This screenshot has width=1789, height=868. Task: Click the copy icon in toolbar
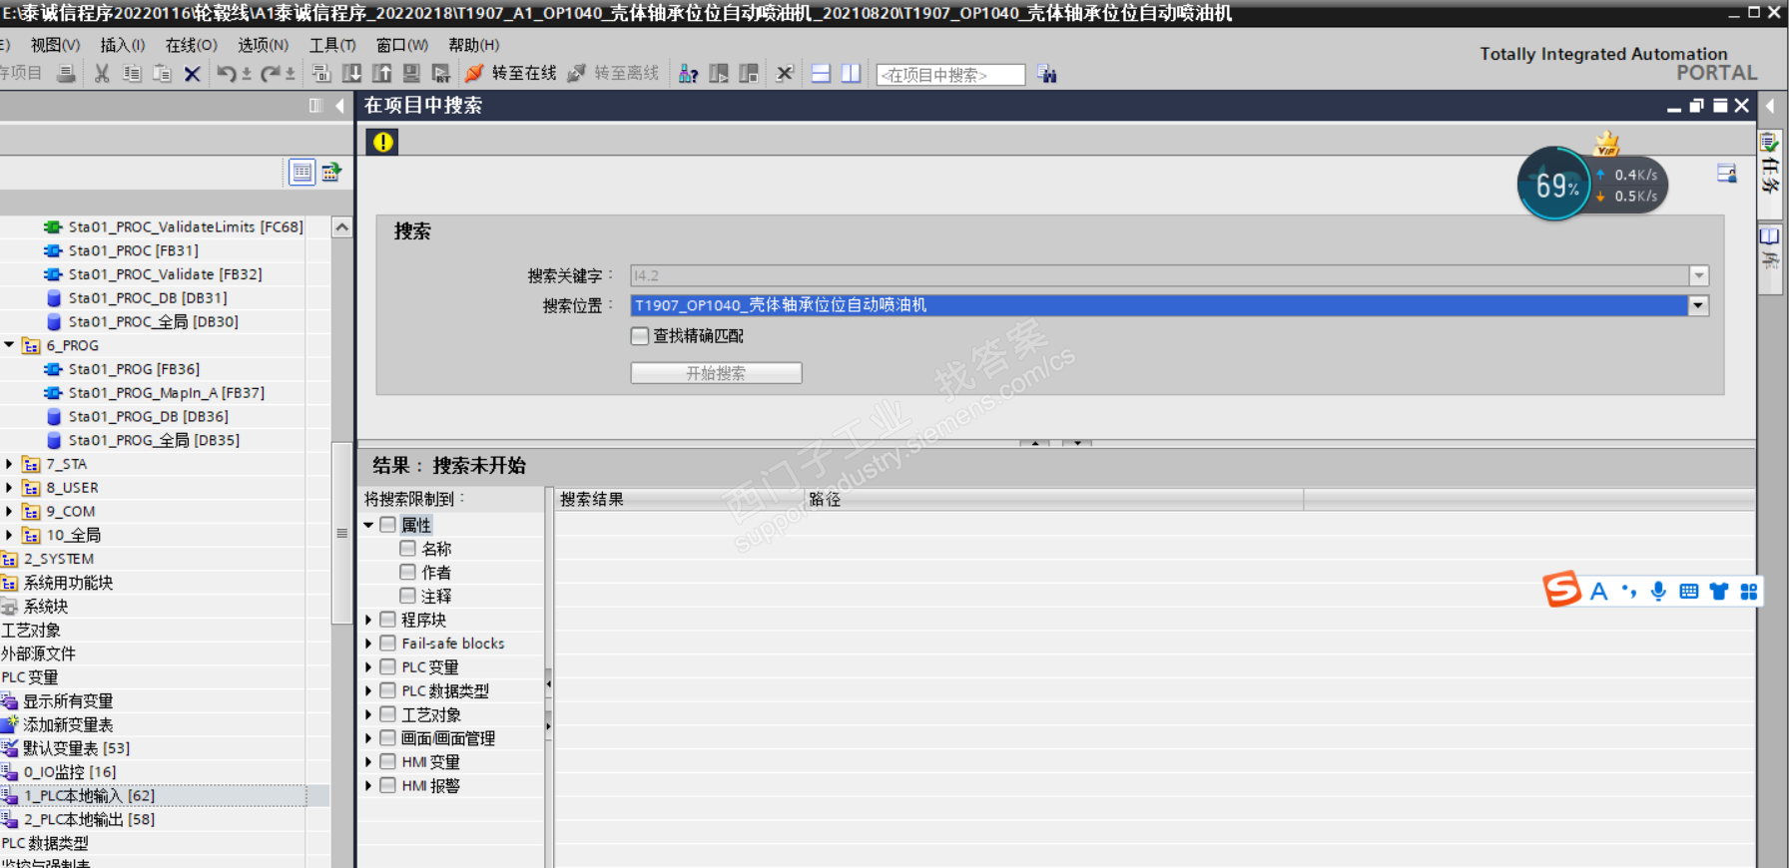[132, 74]
